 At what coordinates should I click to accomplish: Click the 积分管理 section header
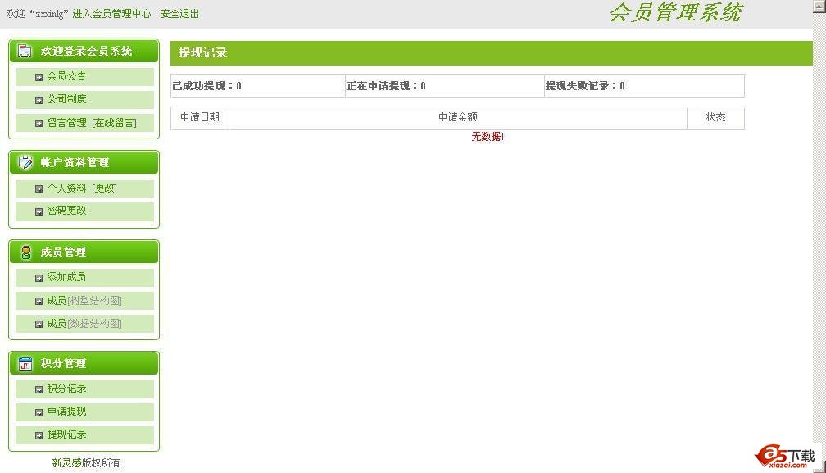(84, 363)
